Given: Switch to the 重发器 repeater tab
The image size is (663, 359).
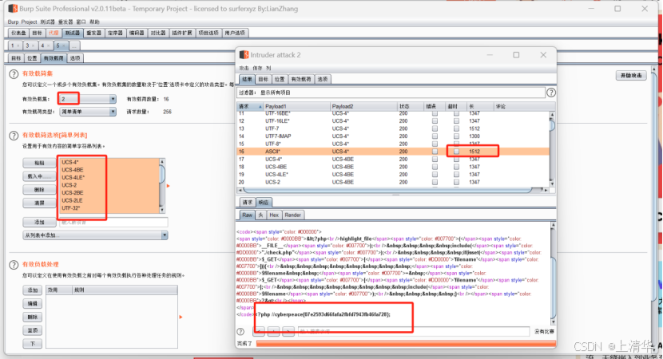Looking at the screenshot, I should [x=93, y=33].
